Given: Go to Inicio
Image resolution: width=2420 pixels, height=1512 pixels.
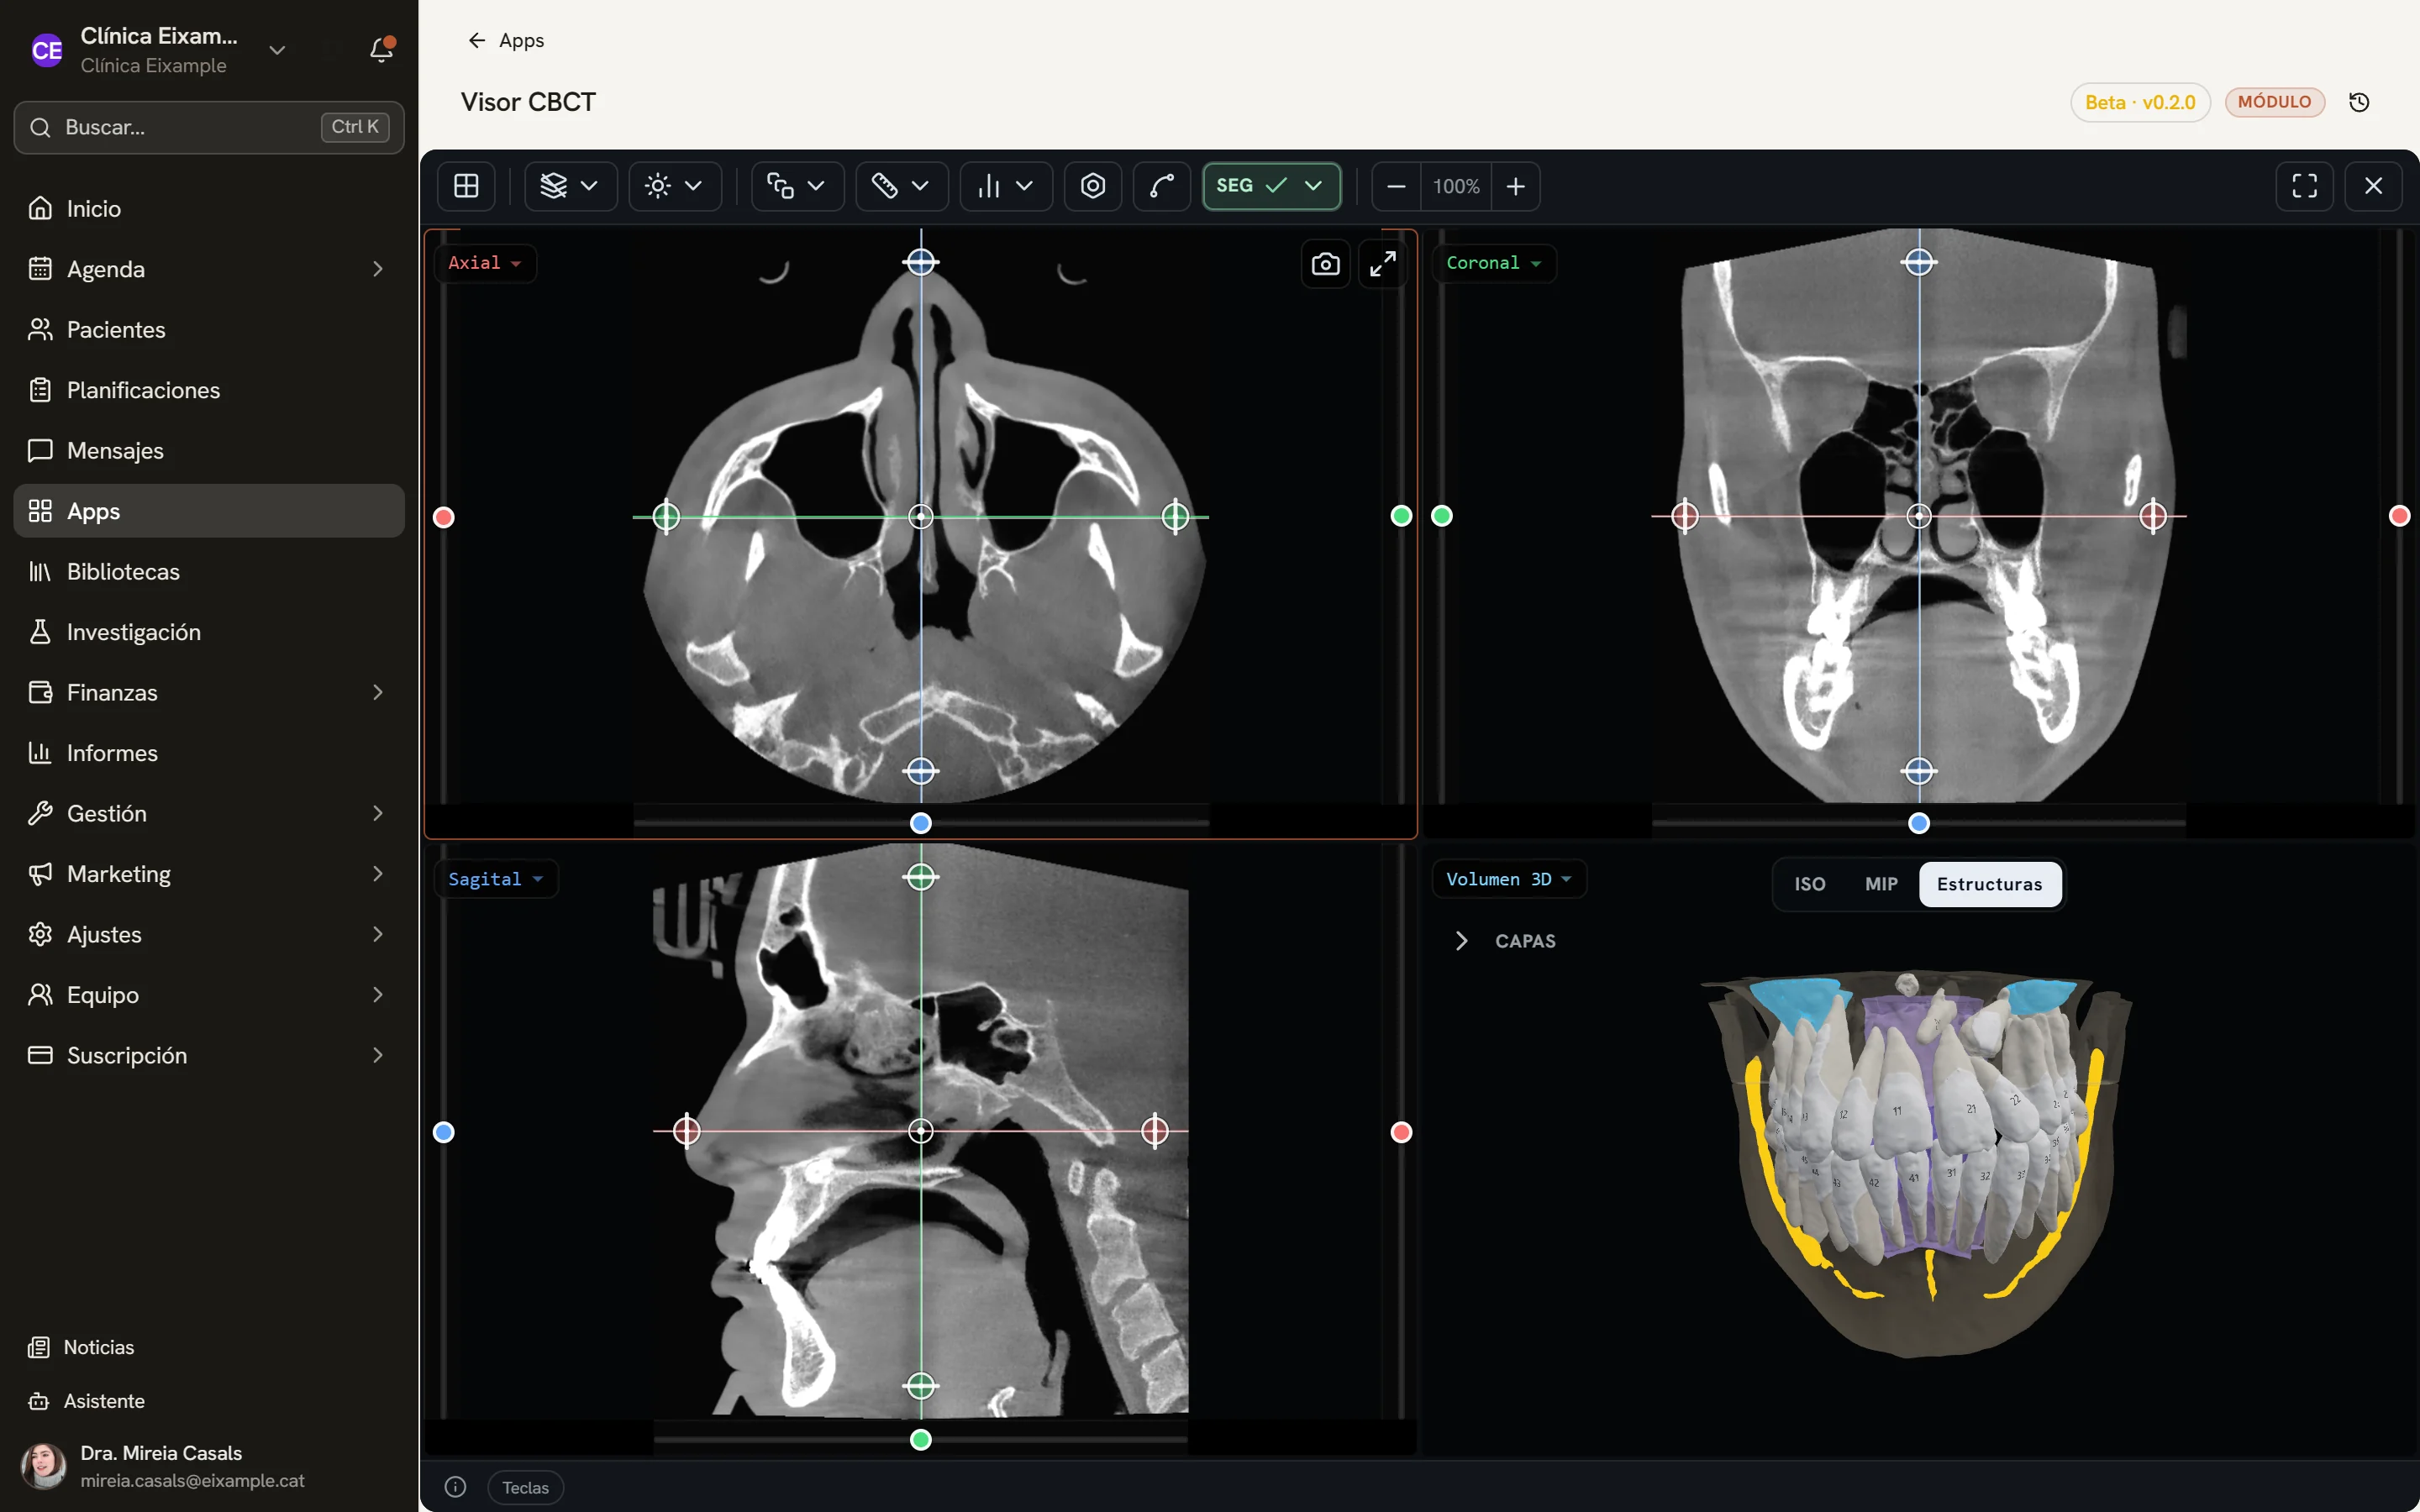Looking at the screenshot, I should point(209,208).
